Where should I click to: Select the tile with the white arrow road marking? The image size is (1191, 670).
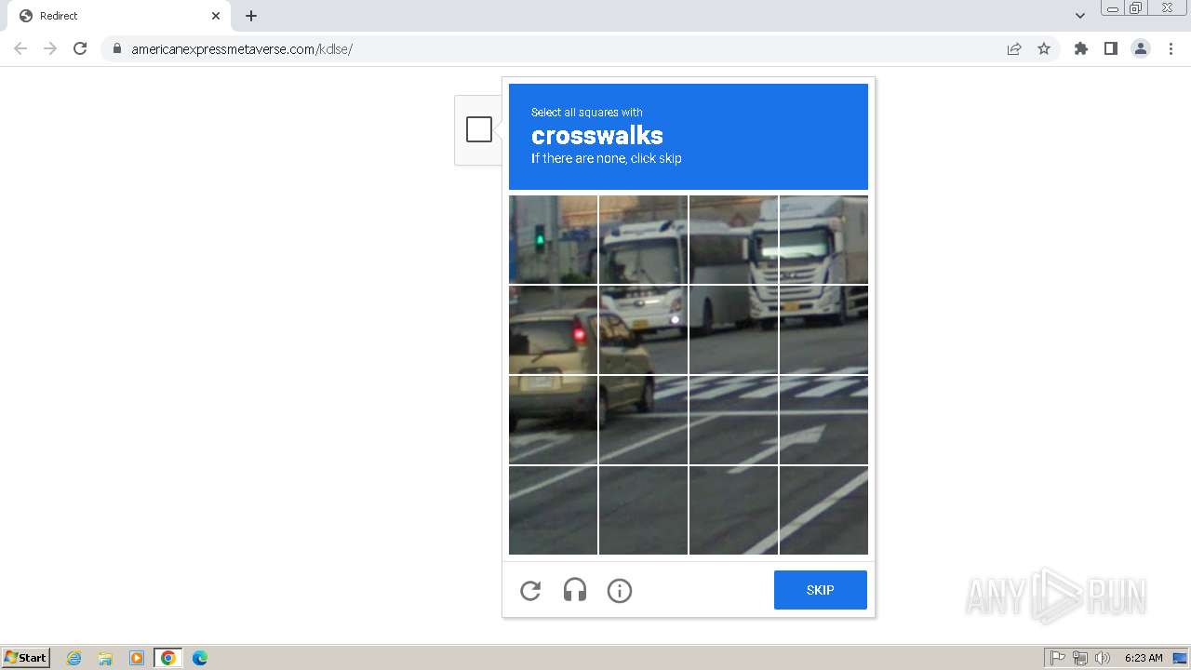click(x=823, y=420)
